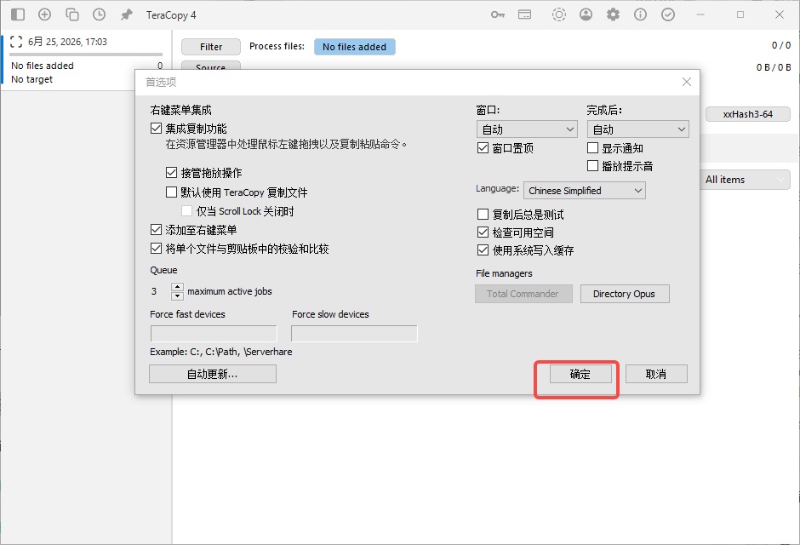Click the No files added button
Image resolution: width=800 pixels, height=545 pixels.
coord(355,47)
